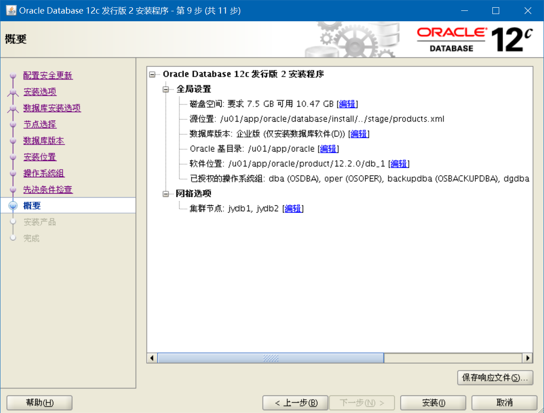Click the horizontal scrollbar right arrow
Viewport: 544px width, 413px height.
coord(527,358)
